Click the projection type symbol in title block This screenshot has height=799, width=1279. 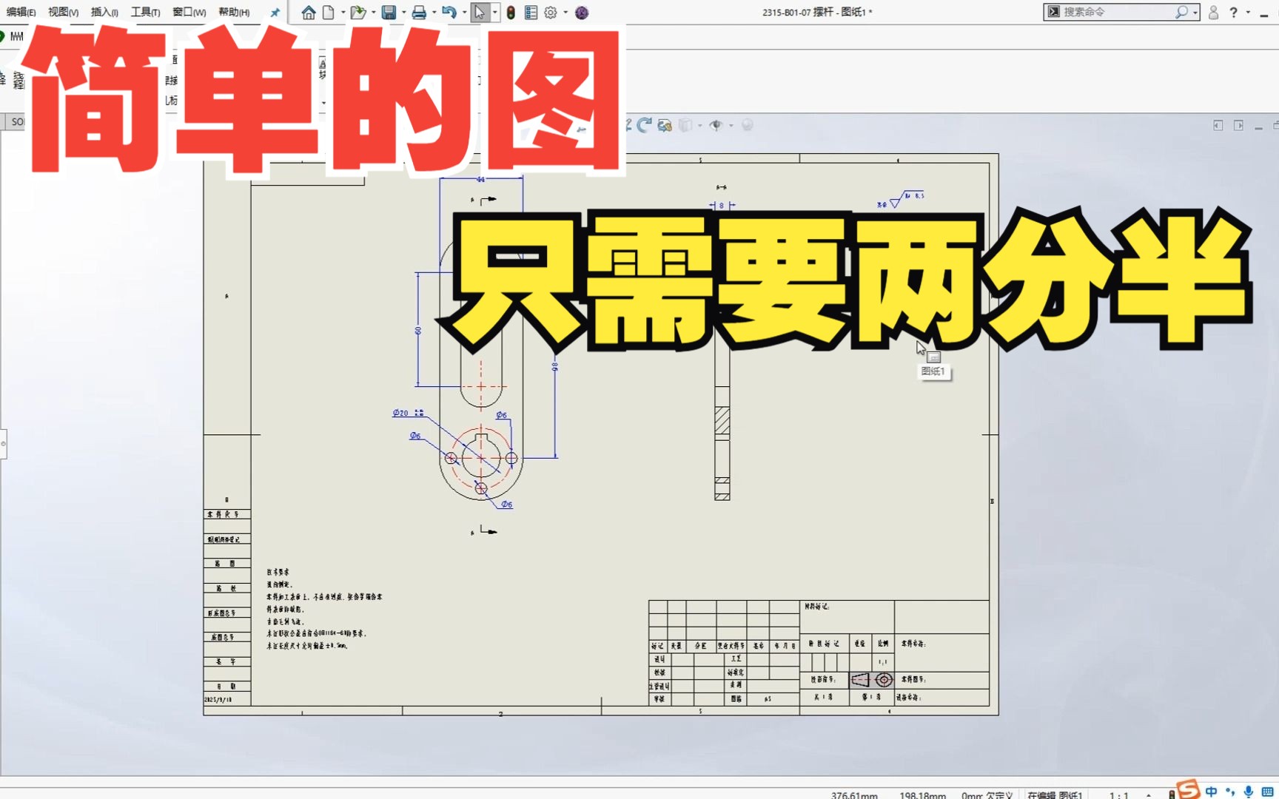(x=872, y=679)
